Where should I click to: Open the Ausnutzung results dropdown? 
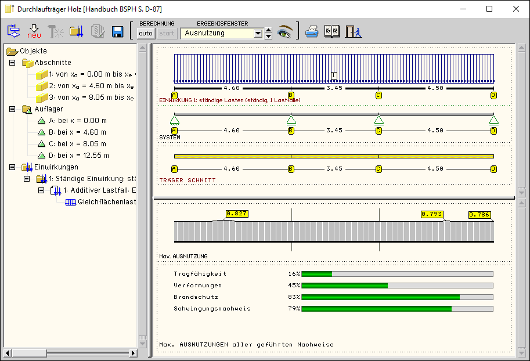click(258, 34)
